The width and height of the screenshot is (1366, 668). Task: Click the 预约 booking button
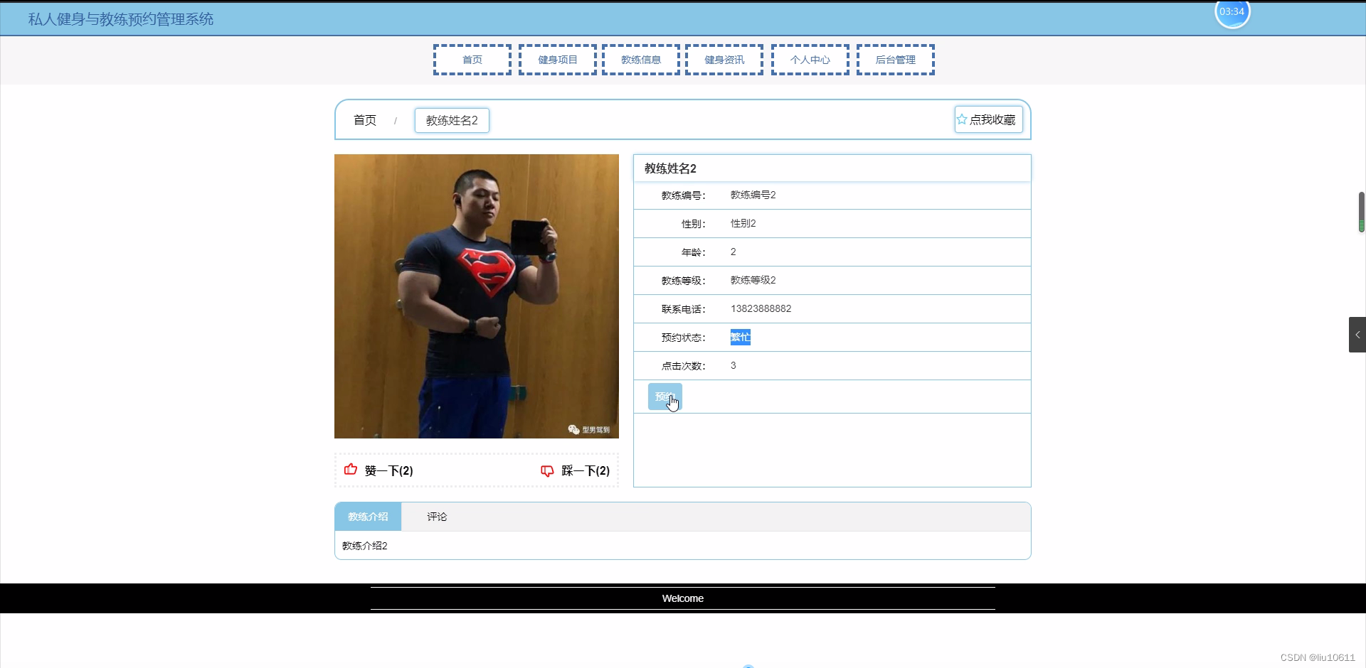click(663, 396)
